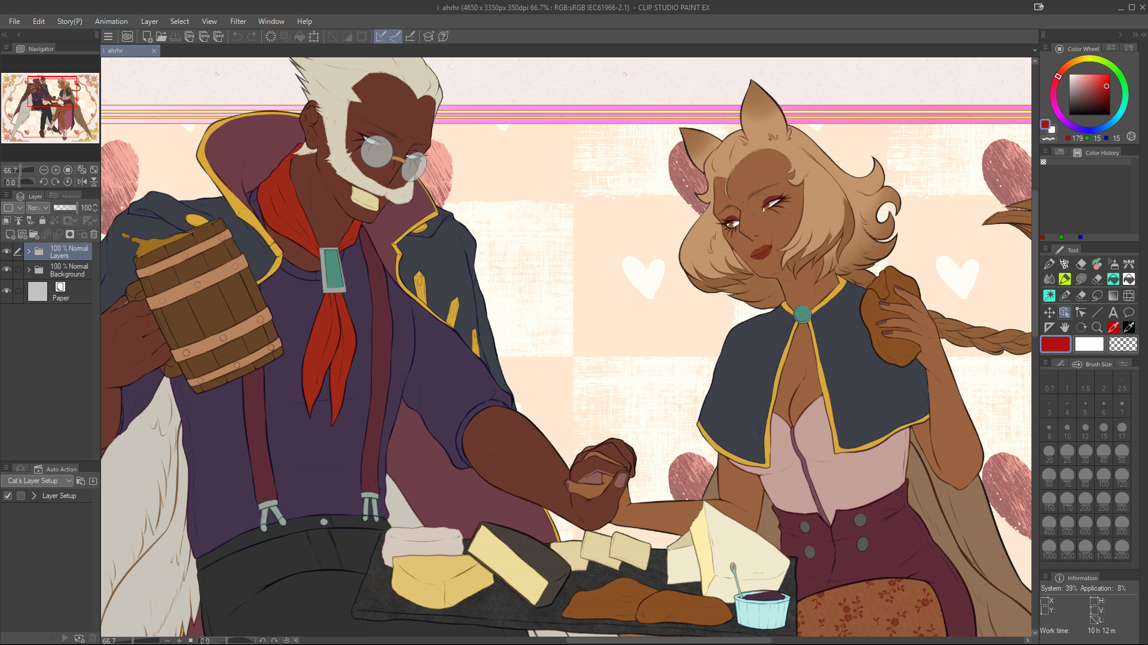Select the Text tool in Tool palette
The width and height of the screenshot is (1148, 645).
coord(1113,312)
